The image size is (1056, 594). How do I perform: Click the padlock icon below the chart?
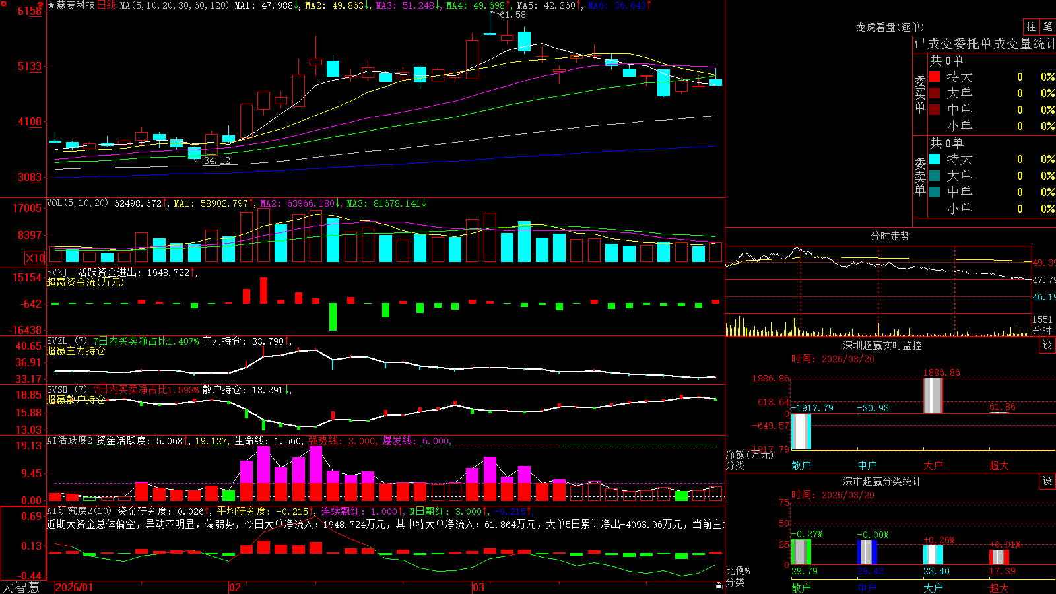coord(719,585)
